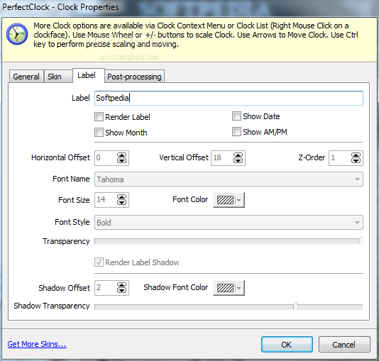Image resolution: width=379 pixels, height=361 pixels.
Task: Open the Font Color dropdown arrow
Action: pyautogui.click(x=239, y=200)
